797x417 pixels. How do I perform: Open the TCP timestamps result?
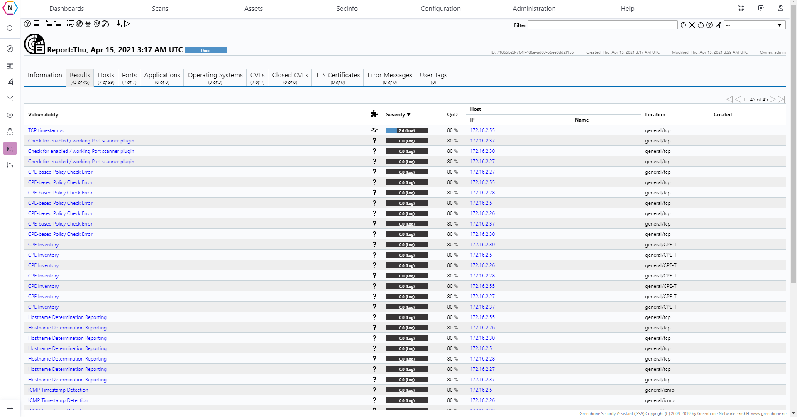point(46,130)
